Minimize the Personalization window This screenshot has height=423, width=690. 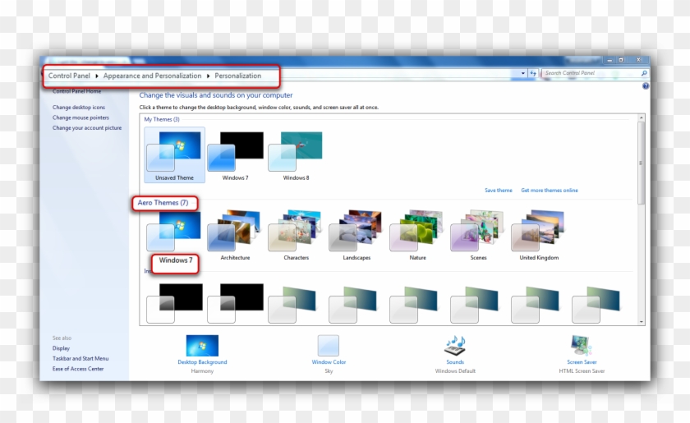pyautogui.click(x=609, y=60)
